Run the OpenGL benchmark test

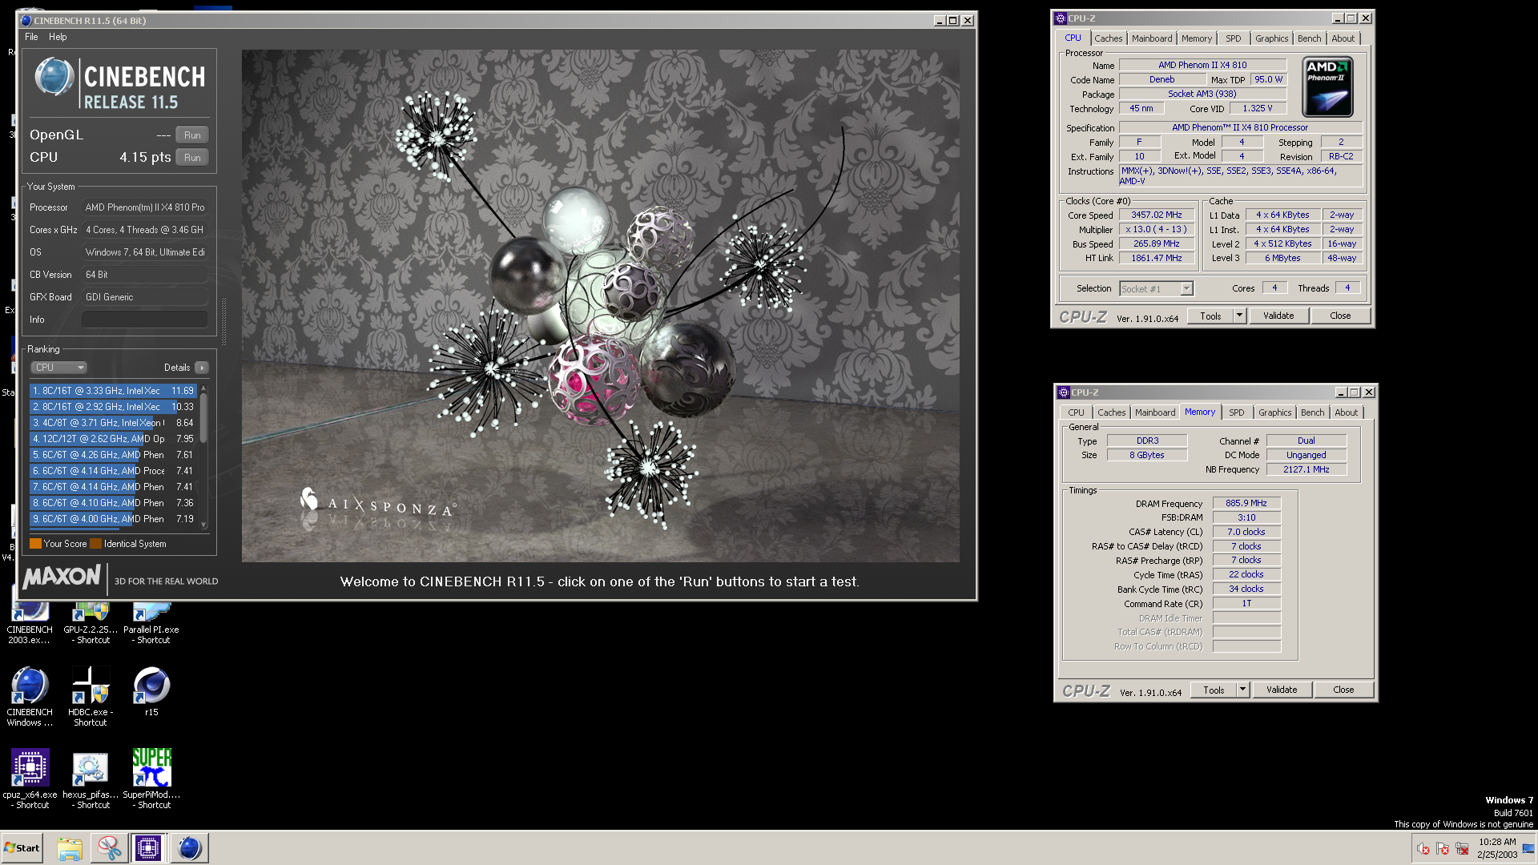(192, 135)
